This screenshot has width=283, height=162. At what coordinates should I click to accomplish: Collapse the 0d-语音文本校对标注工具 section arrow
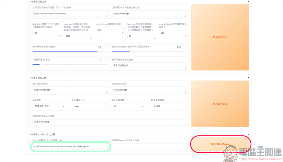coord(248,134)
